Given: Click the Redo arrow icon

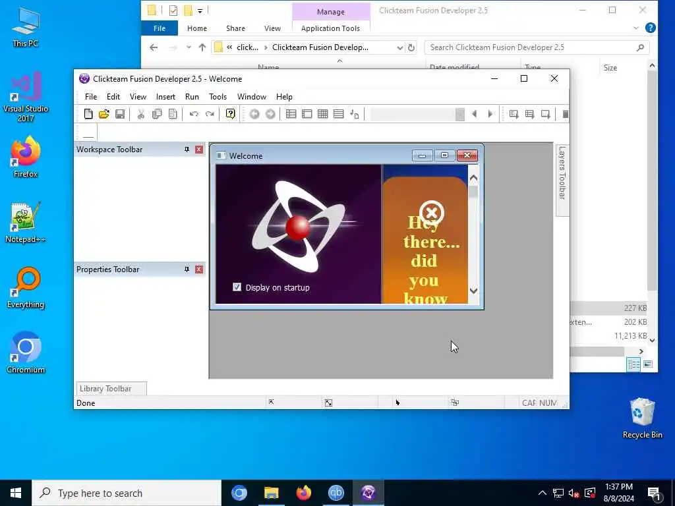Looking at the screenshot, I should [210, 114].
